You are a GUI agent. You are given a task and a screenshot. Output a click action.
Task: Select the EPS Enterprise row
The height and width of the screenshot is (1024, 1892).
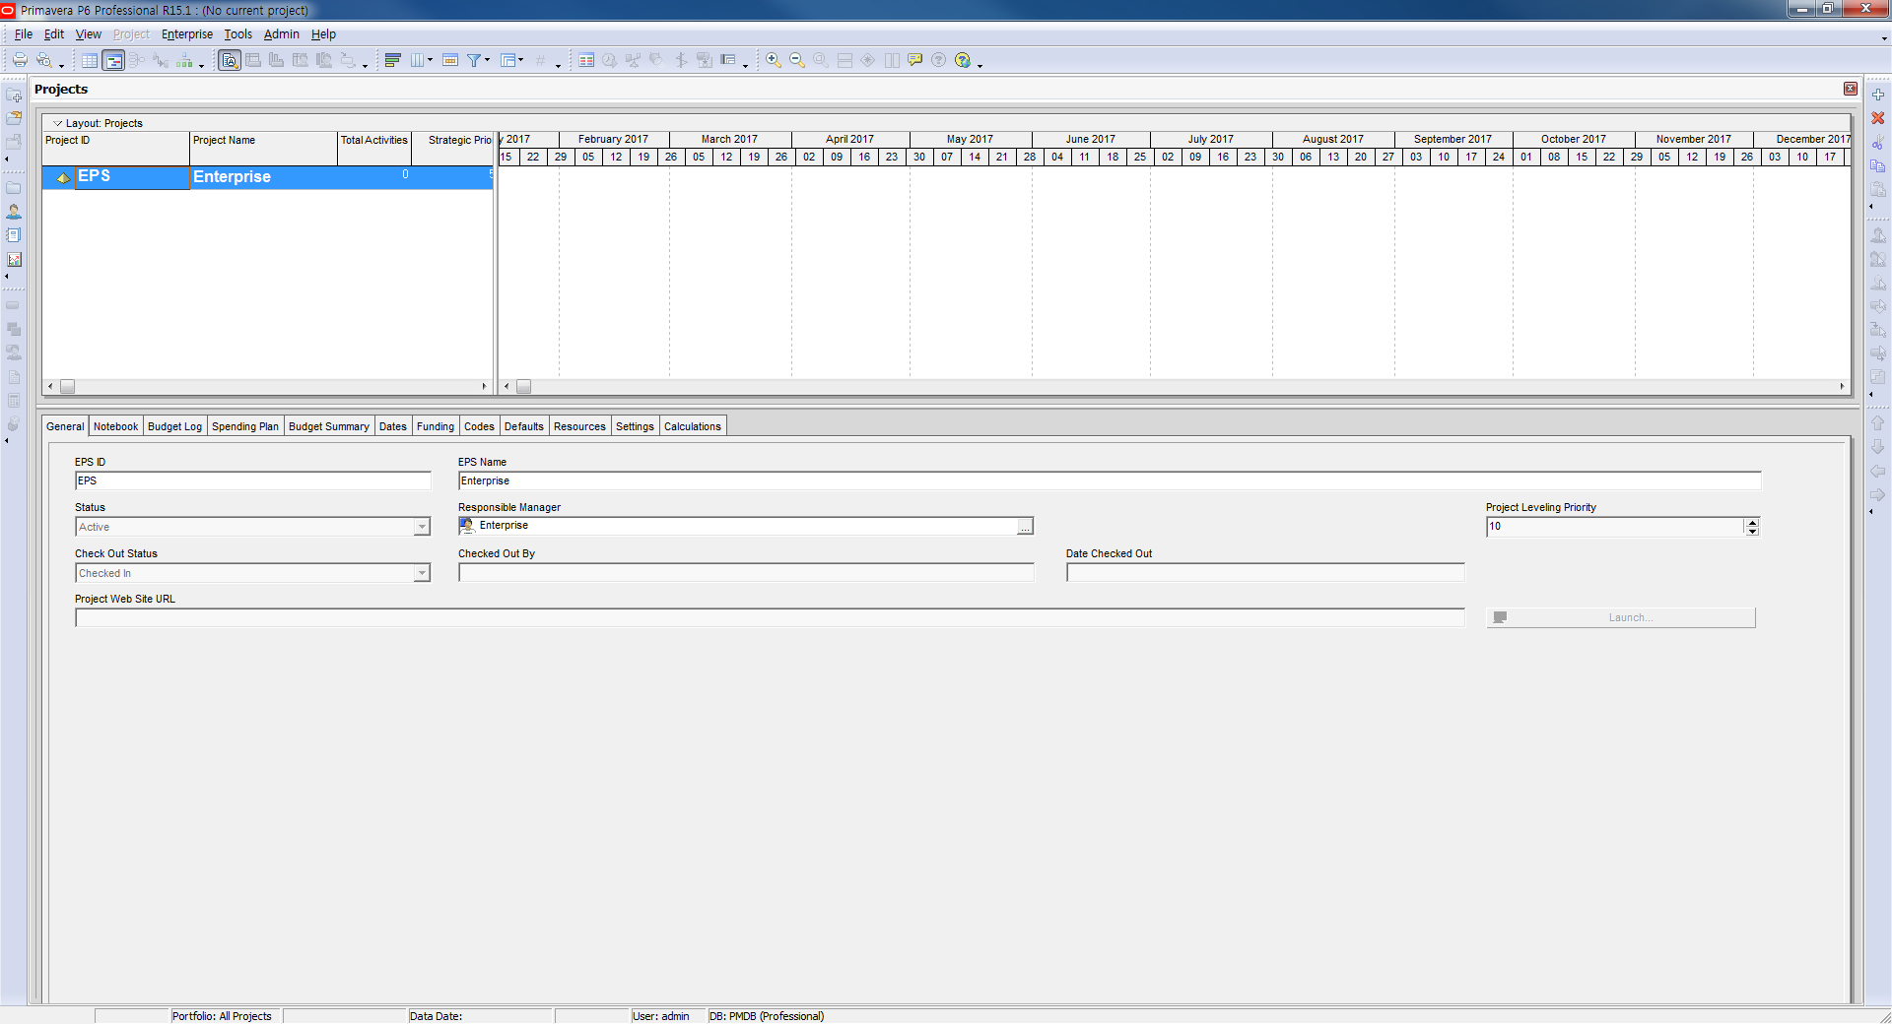point(267,177)
